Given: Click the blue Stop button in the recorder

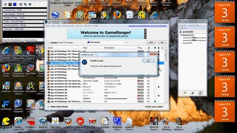Looking at the screenshot, I should tap(15, 4).
